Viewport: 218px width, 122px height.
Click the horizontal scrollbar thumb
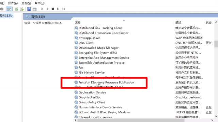[131, 120]
